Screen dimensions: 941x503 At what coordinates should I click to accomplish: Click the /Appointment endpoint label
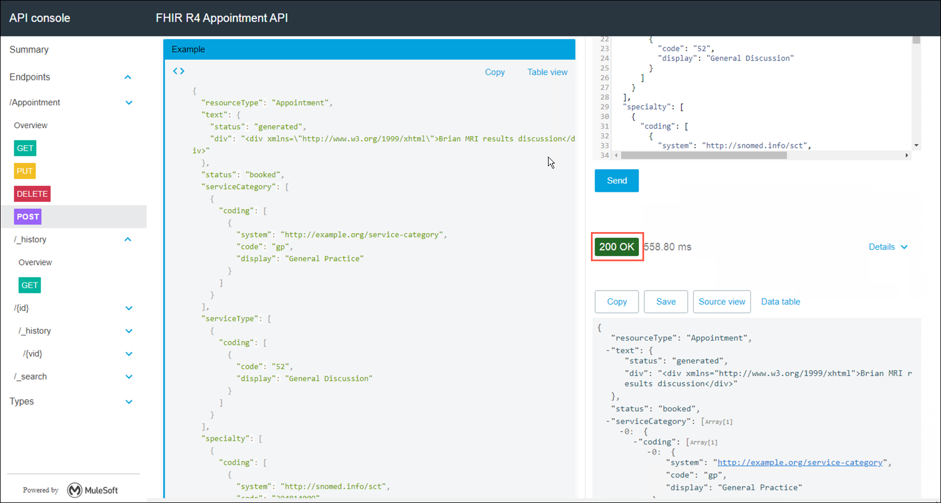coord(35,103)
